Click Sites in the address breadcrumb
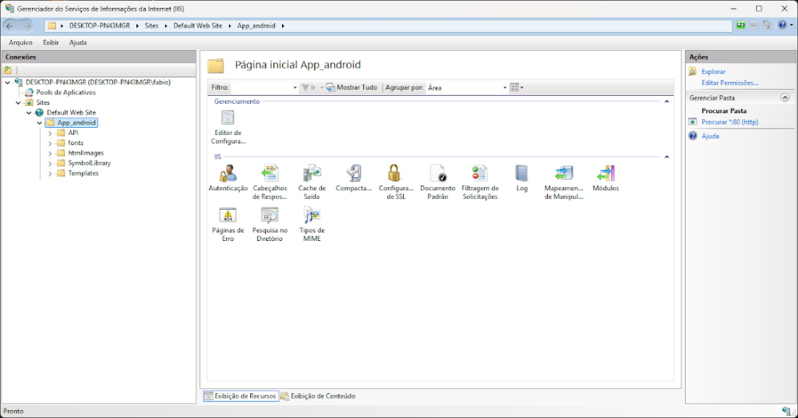798x418 pixels. coord(151,26)
